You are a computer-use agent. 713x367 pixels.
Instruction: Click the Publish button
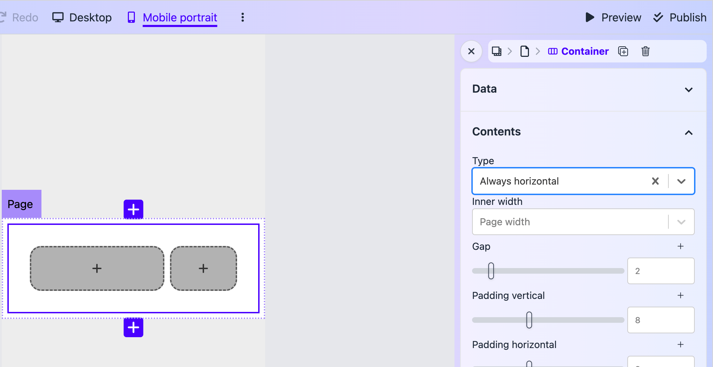pyautogui.click(x=680, y=18)
